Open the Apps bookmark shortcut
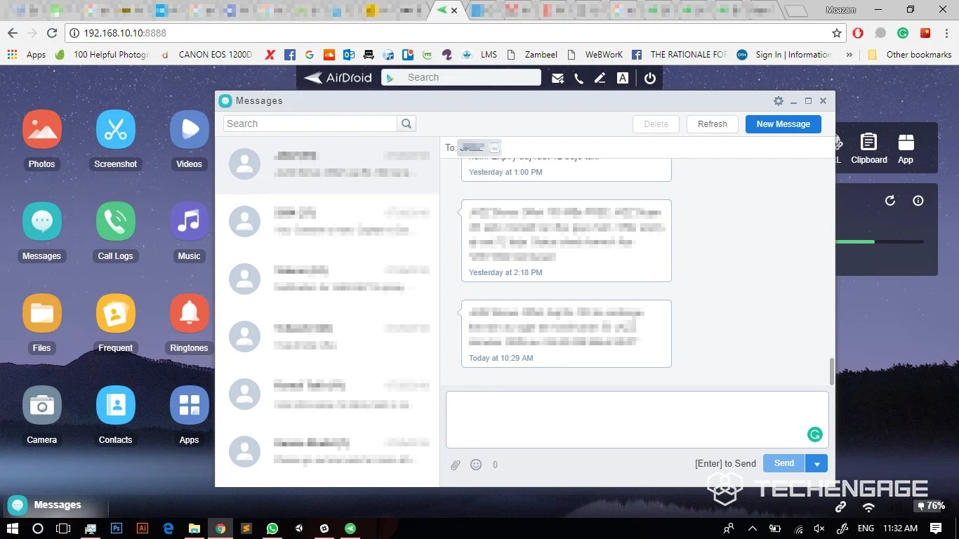 click(x=27, y=55)
